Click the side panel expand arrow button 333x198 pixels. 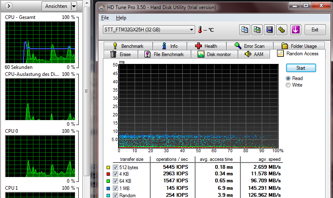click(x=9, y=6)
